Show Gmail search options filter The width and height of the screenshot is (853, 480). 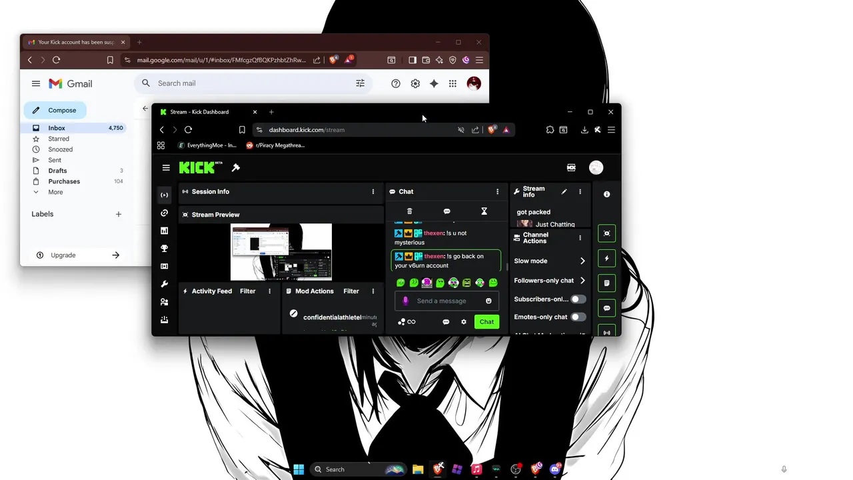360,83
